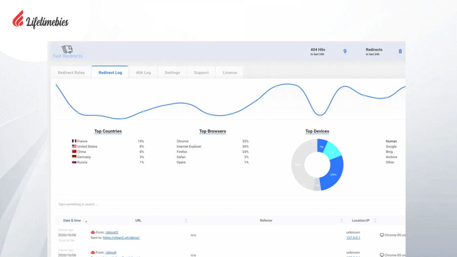Click the deepest dip point on the line chart
Viewport: 457px width, 257px height.
(122, 119)
